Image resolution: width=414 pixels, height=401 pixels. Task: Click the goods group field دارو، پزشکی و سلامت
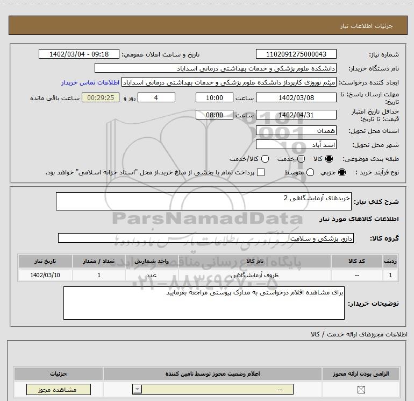tap(206, 238)
